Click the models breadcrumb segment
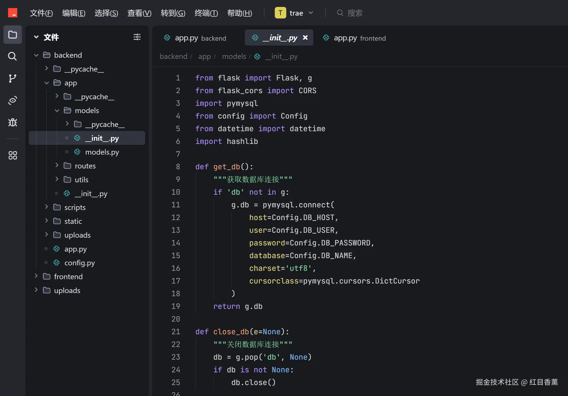The image size is (568, 396). [234, 57]
